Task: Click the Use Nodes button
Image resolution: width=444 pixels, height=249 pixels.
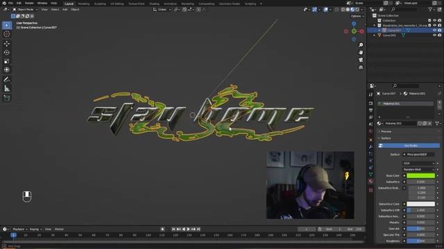Action: [409, 146]
